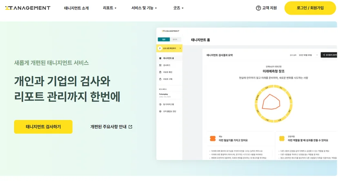Click the 검사하기 icon in preview sidebar
338x181 pixels.
click(x=160, y=65)
